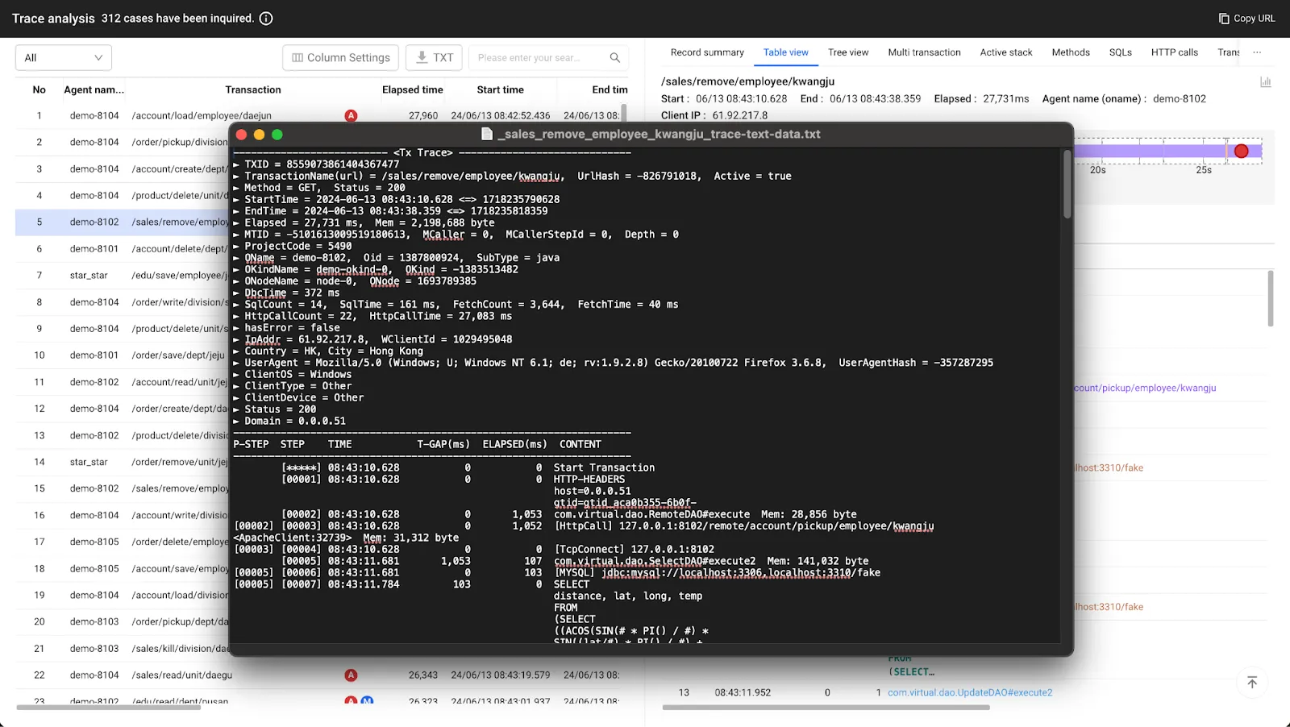The width and height of the screenshot is (1290, 727).
Task: Click the detail panel horizontal scrollbar
Action: [x=826, y=708]
